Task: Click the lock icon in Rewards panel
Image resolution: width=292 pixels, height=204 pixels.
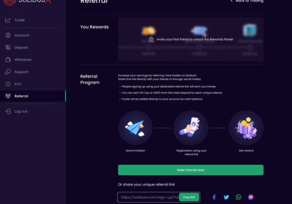Action: tap(151, 39)
